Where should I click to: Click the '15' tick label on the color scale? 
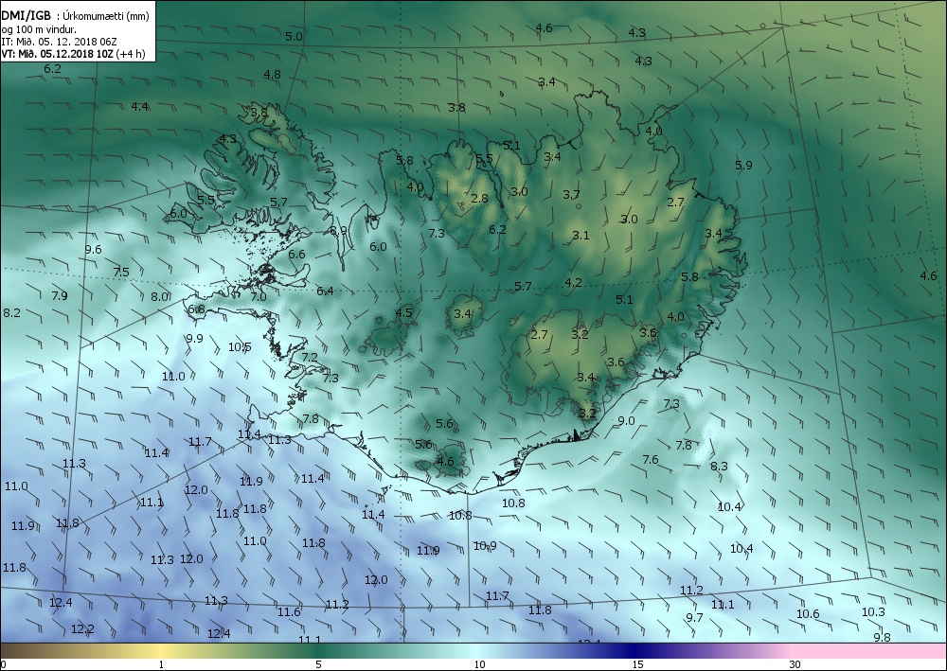[x=637, y=664]
